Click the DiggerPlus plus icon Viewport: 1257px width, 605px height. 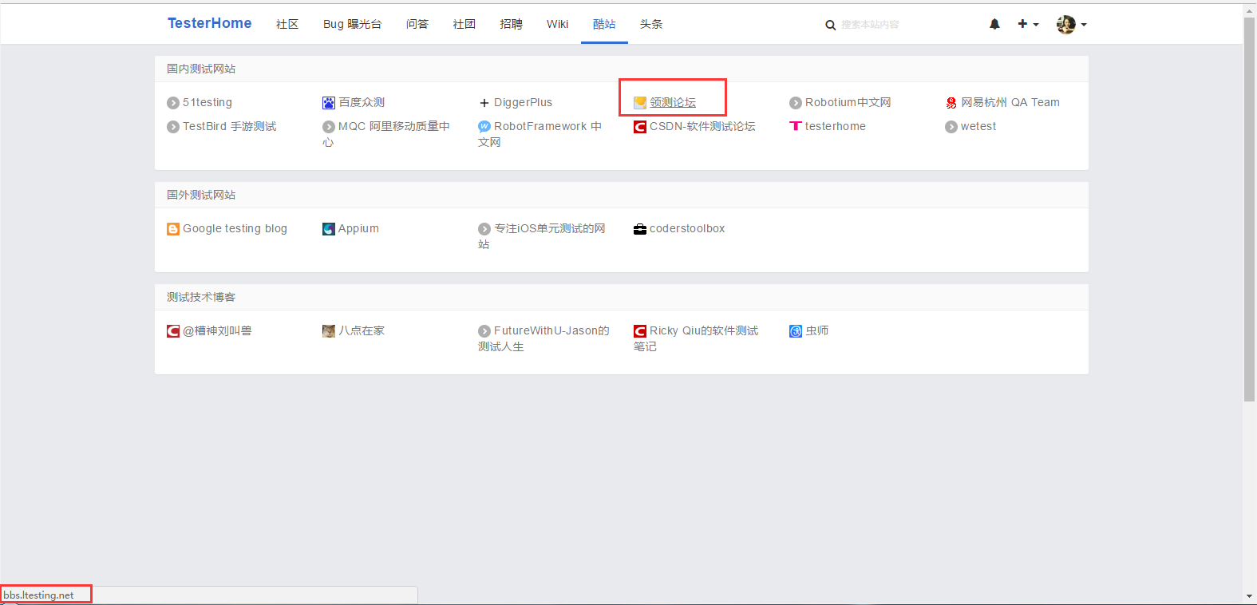[484, 103]
